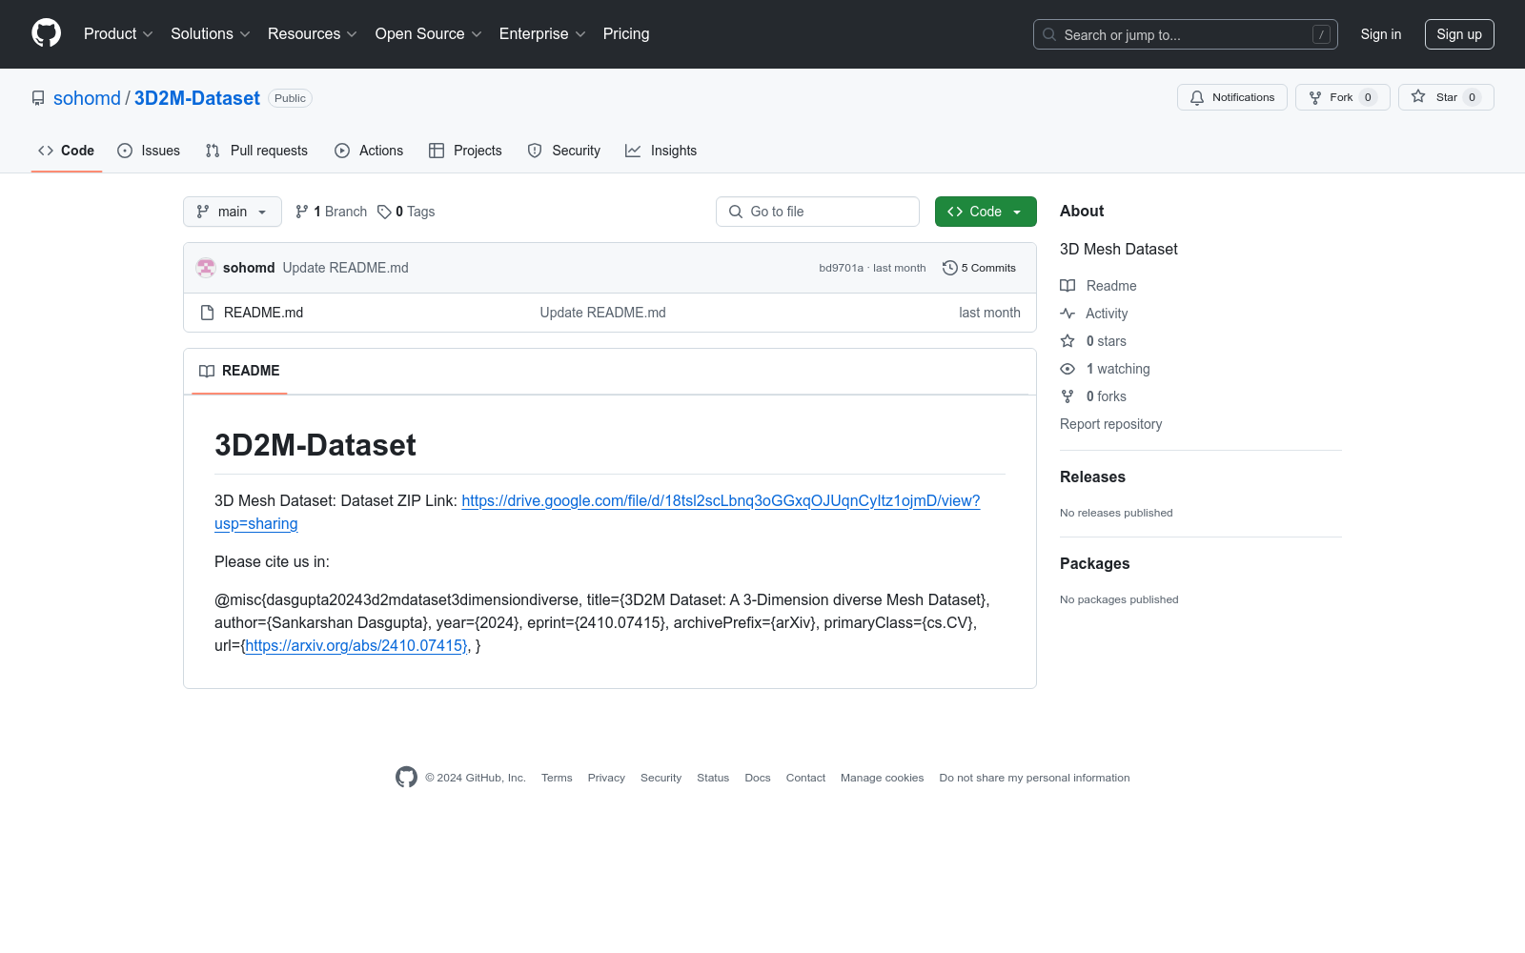Viewport: 1525px width, 953px height.
Task: Click the star icon beside 0 stars
Action: click(x=1067, y=341)
